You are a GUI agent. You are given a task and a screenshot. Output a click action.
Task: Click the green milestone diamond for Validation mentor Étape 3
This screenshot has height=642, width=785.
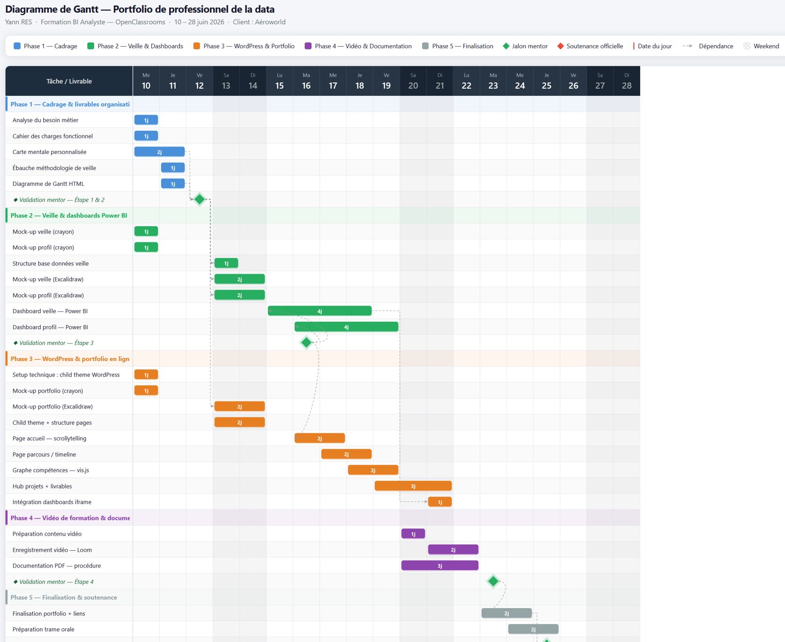[x=306, y=342]
